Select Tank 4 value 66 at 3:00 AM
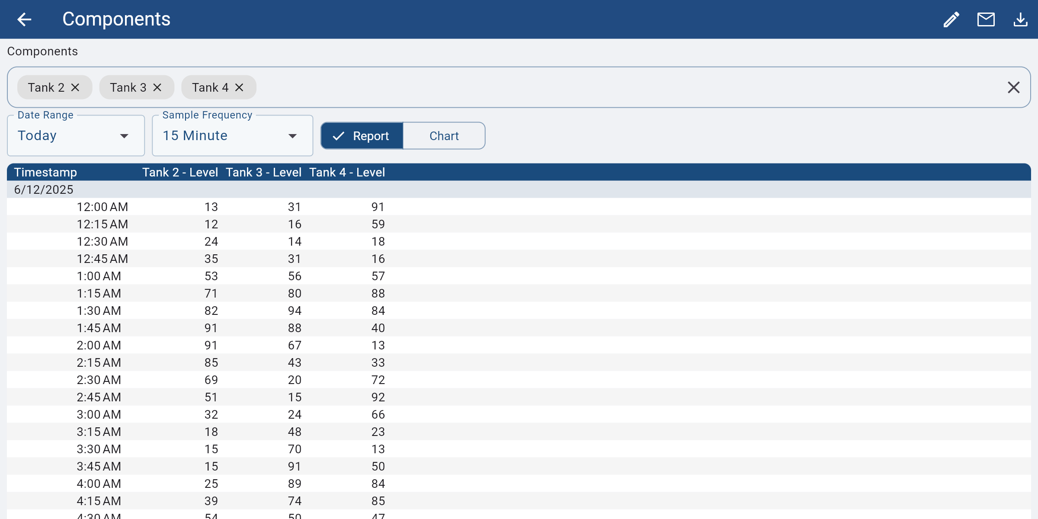The height and width of the screenshot is (519, 1038). click(x=378, y=414)
